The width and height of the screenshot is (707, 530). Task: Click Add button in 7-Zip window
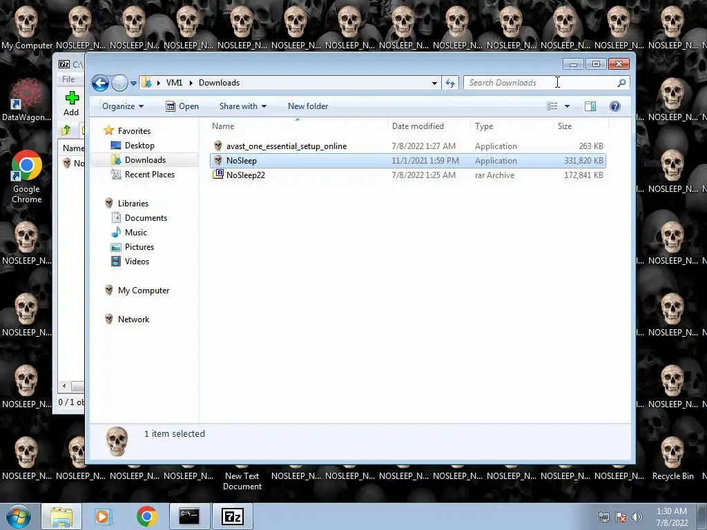point(71,104)
